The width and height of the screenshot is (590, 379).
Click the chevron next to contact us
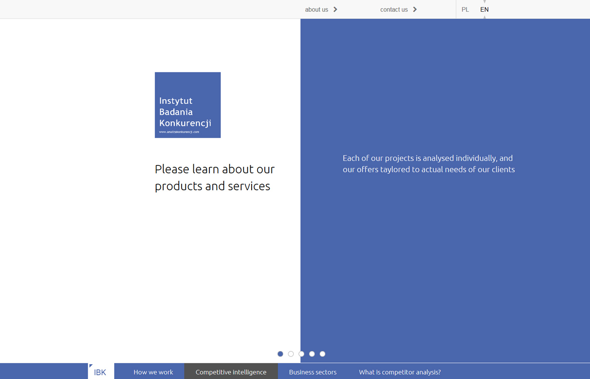click(x=415, y=9)
